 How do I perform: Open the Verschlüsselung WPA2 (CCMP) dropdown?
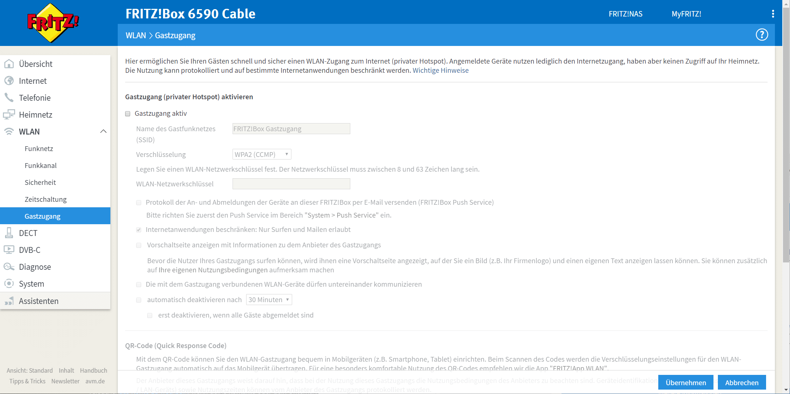[x=262, y=154]
